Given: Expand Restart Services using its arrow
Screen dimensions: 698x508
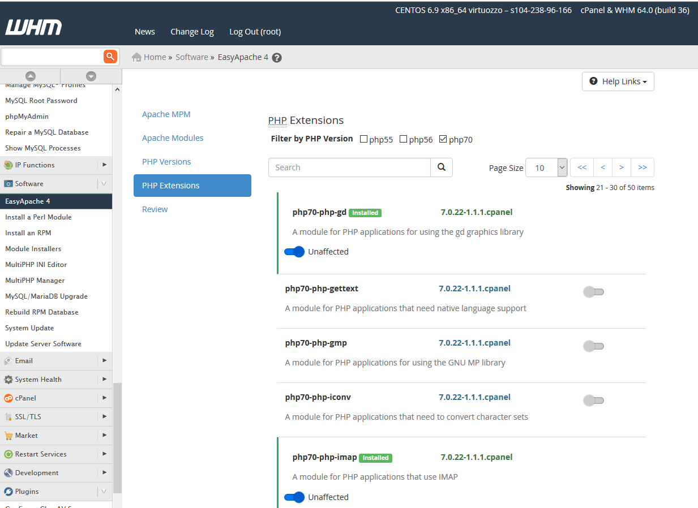Looking at the screenshot, I should pos(104,454).
